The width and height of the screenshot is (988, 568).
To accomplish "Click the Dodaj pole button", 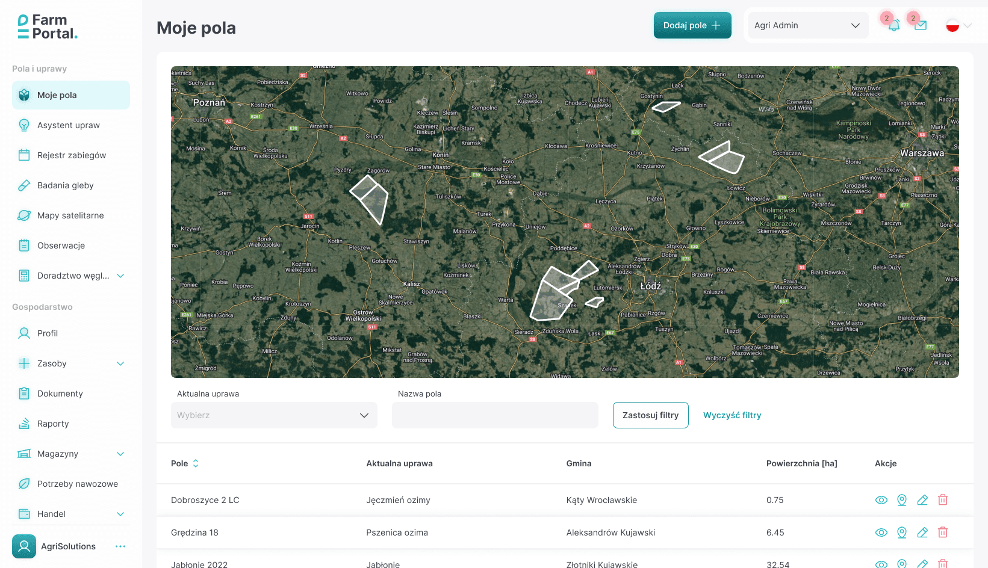I will [692, 25].
